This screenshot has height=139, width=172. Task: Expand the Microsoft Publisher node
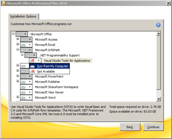point(18,81)
